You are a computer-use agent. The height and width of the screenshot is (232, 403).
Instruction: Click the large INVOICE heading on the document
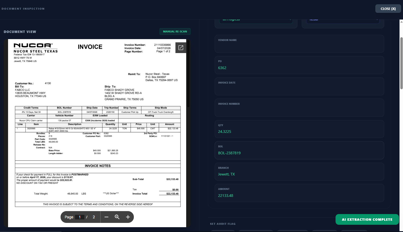pos(90,47)
